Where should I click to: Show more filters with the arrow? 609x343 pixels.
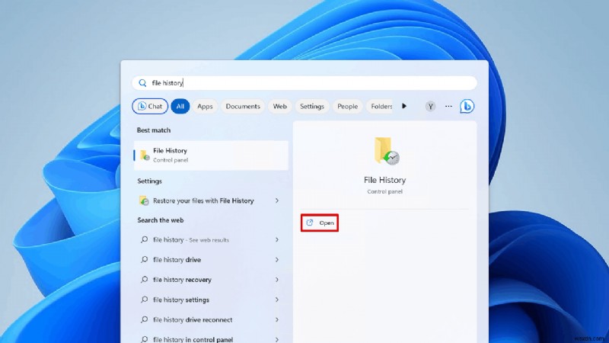point(404,106)
